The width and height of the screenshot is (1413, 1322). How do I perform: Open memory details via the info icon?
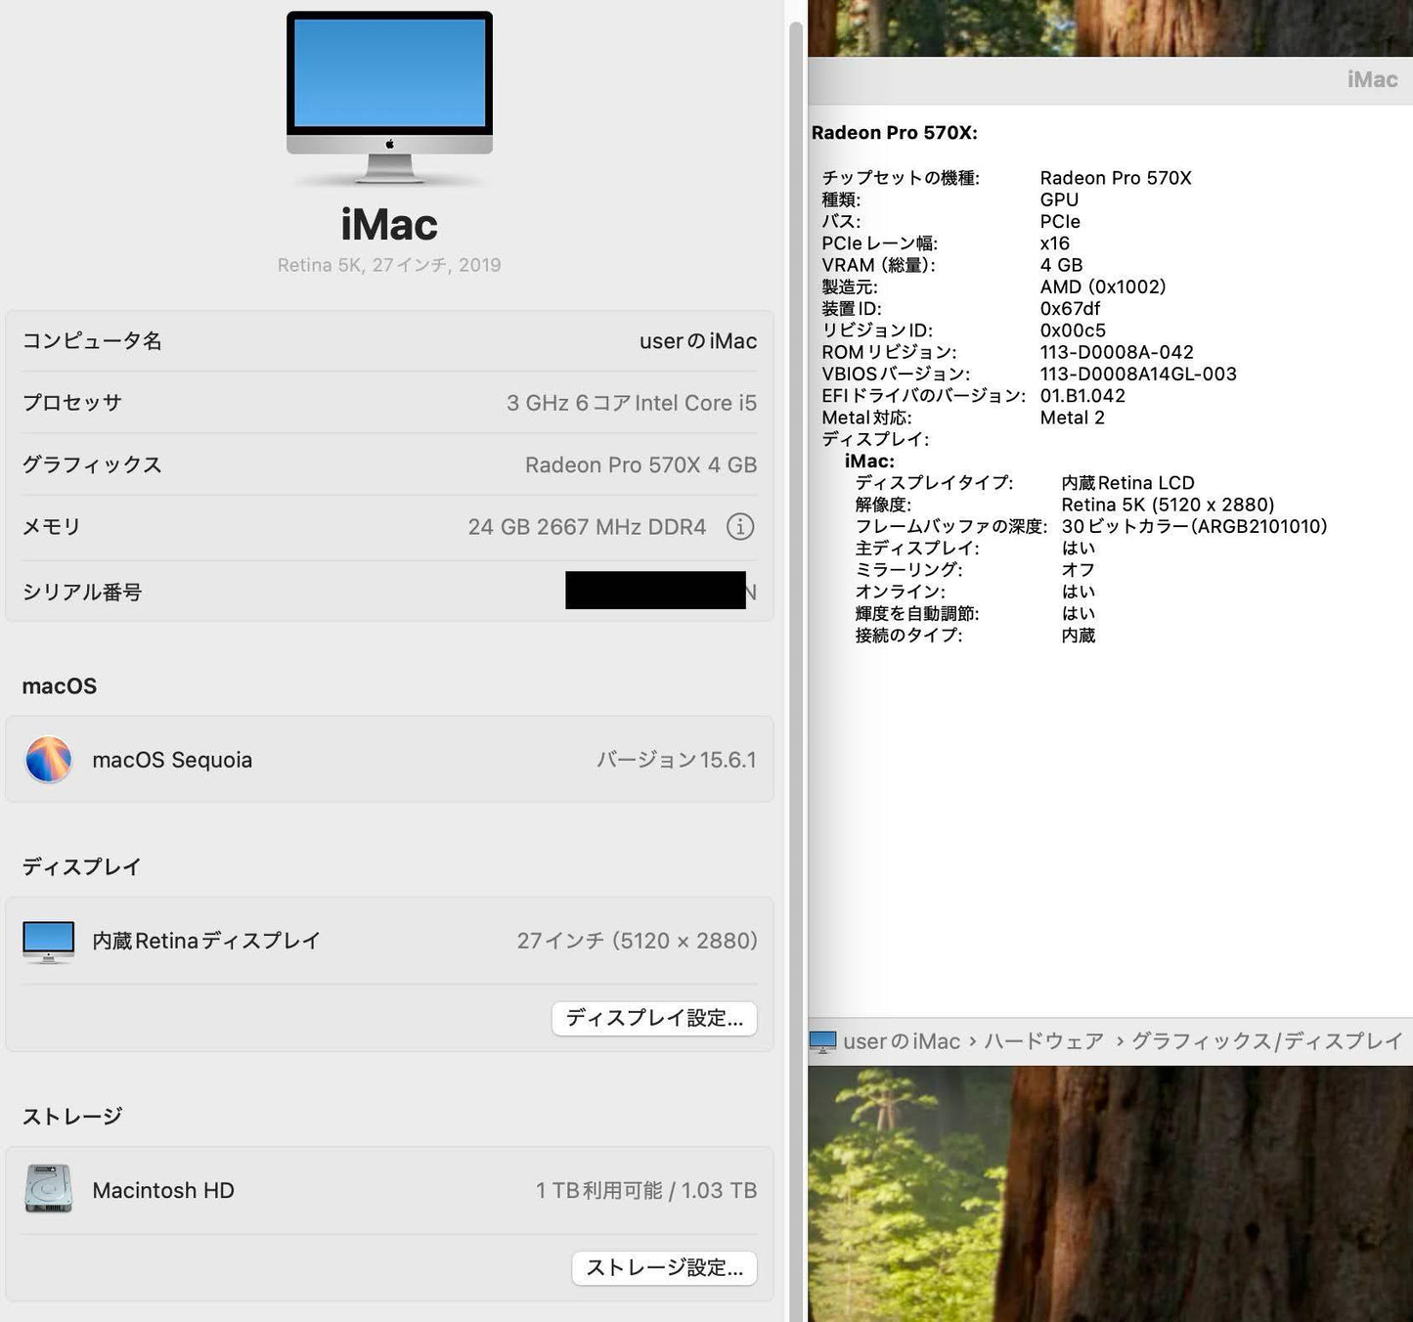(740, 527)
